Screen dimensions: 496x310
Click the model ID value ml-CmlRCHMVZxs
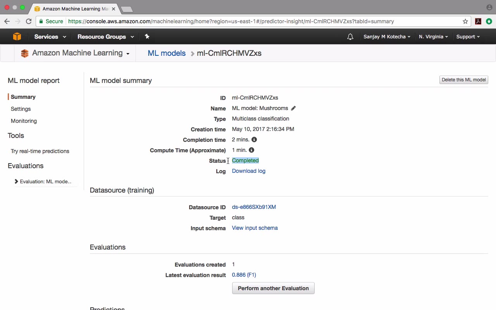click(255, 98)
